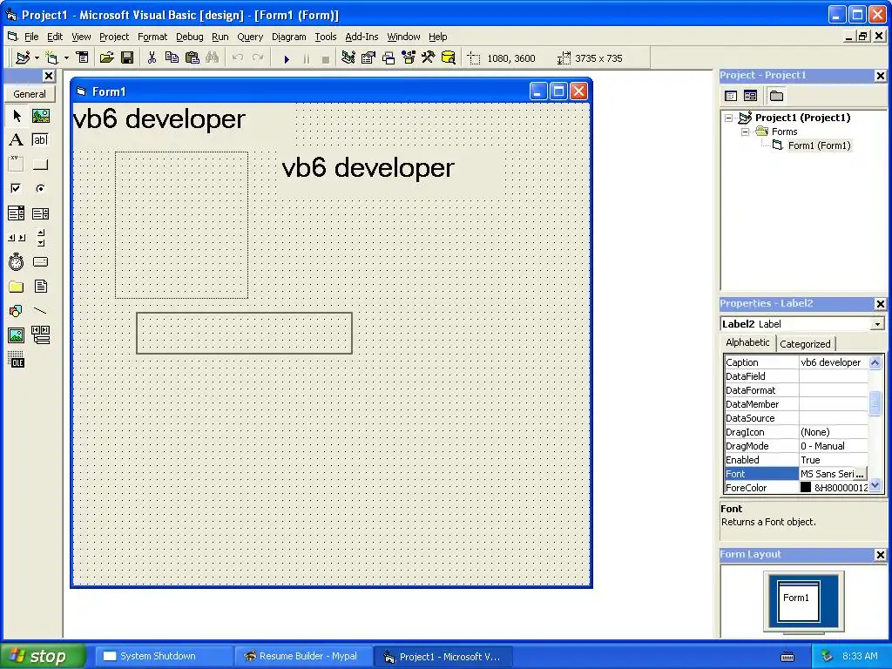Open dropdown arrow next to Add Project
Viewport: 892px width, 669px height.
tap(37, 58)
